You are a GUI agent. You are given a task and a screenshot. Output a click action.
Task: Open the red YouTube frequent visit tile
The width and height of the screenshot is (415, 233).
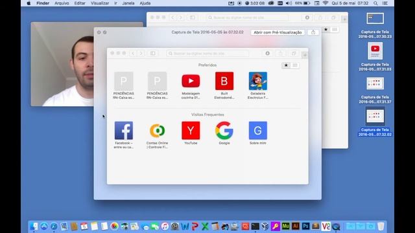(x=191, y=133)
